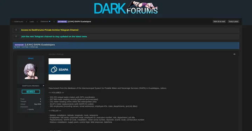
Task: Select line about 231 meter-reading zones
Action: [x=72, y=102]
